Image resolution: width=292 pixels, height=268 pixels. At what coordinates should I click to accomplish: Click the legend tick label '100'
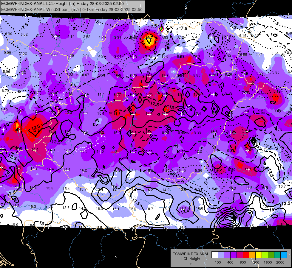coord(218,262)
